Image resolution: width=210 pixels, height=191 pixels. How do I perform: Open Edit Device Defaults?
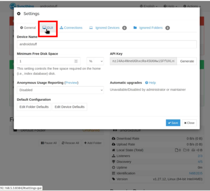coord(70,107)
